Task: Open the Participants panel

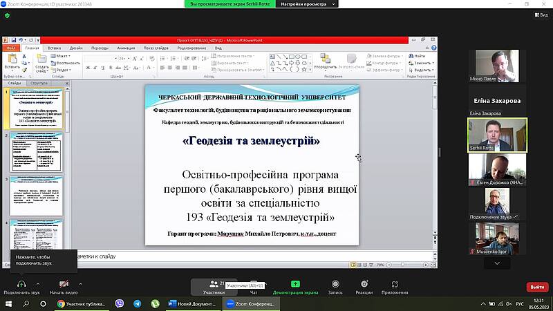Action: [x=214, y=284]
